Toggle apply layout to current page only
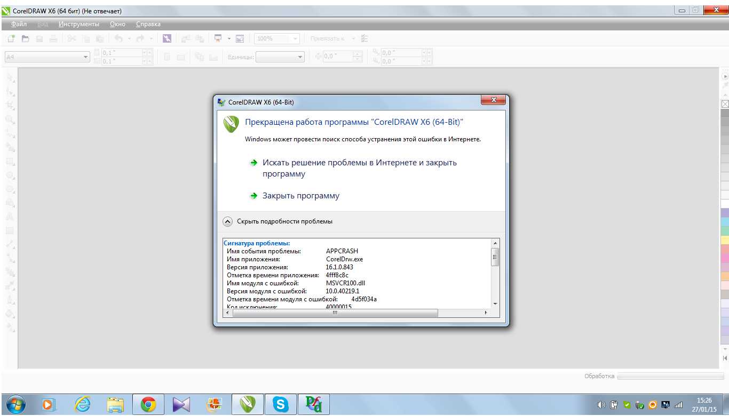The height and width of the screenshot is (416, 729). pos(213,57)
